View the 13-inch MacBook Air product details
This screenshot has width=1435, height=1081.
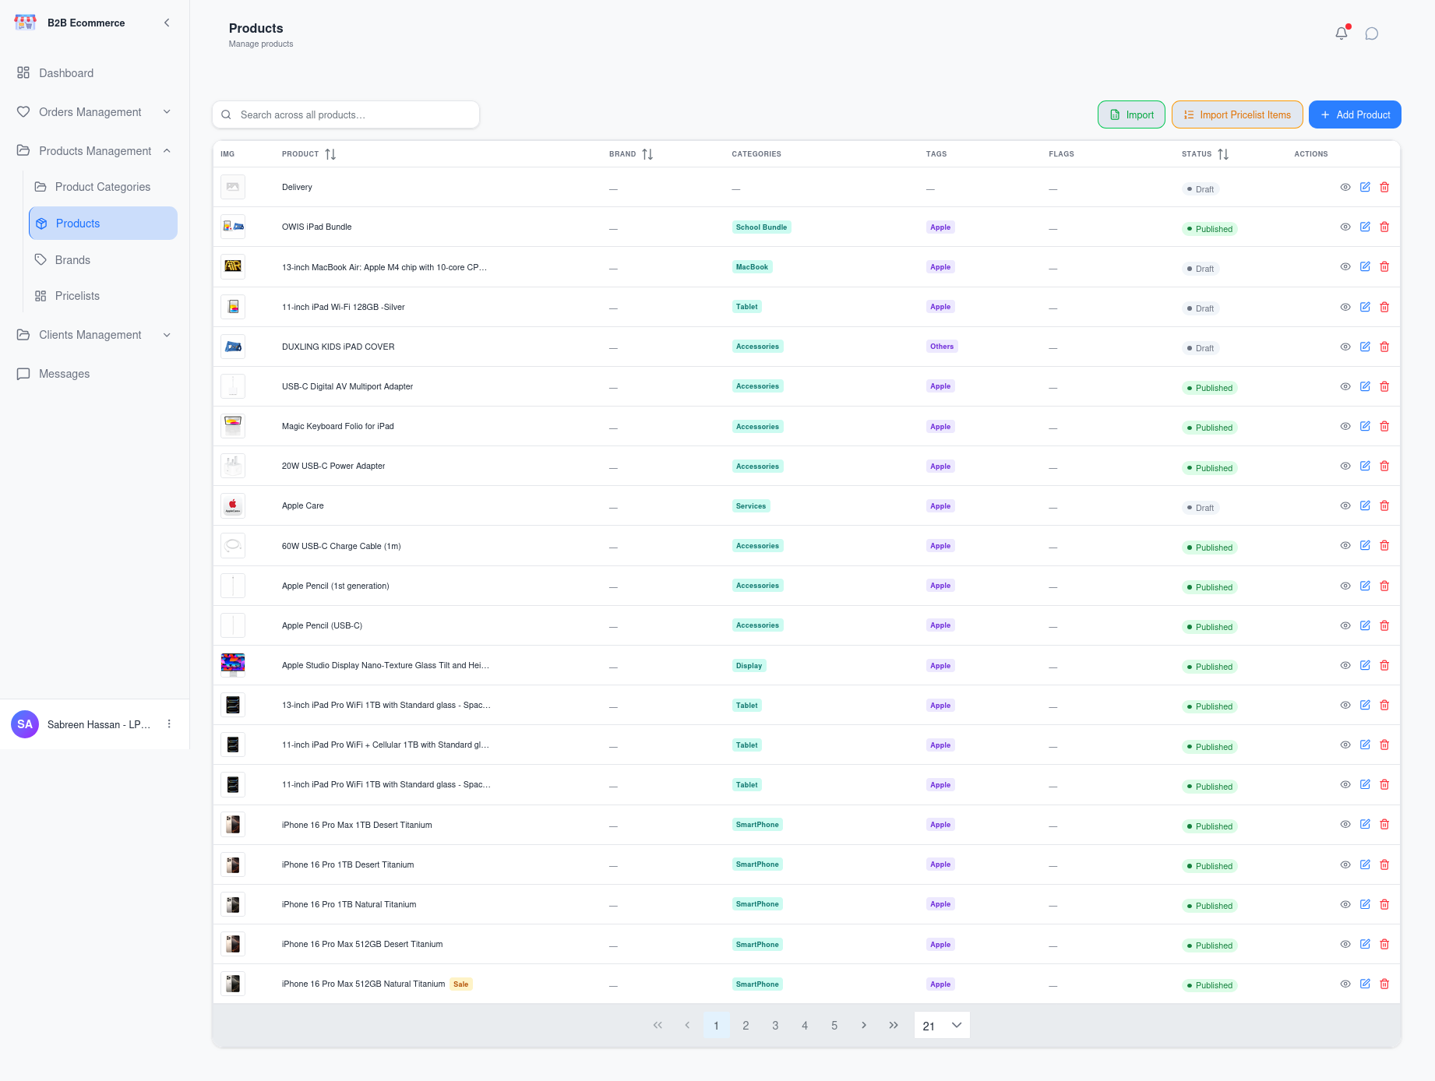click(1345, 266)
